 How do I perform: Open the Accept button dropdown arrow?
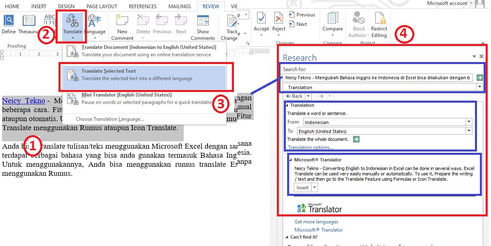pos(261,35)
